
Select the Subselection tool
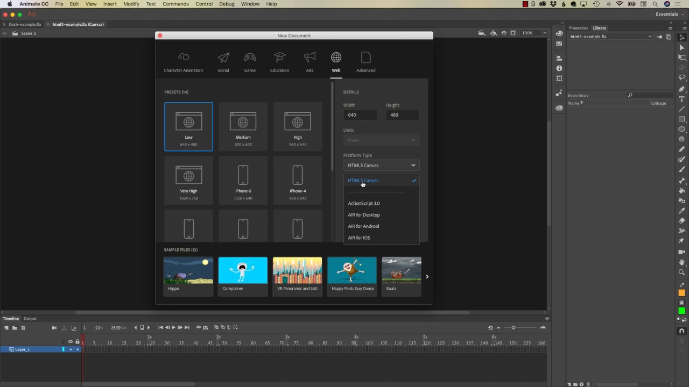tap(681, 47)
